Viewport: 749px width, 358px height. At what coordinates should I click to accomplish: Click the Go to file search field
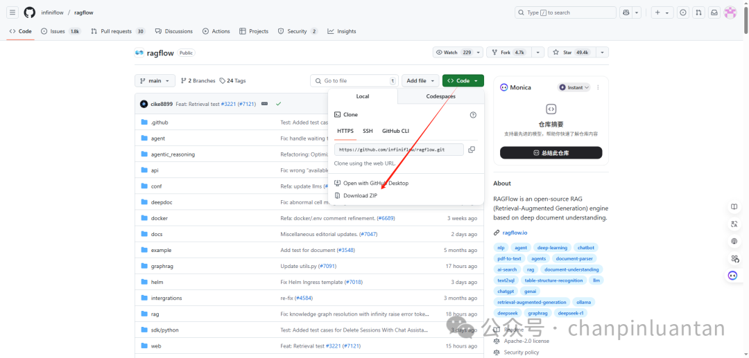click(x=354, y=80)
